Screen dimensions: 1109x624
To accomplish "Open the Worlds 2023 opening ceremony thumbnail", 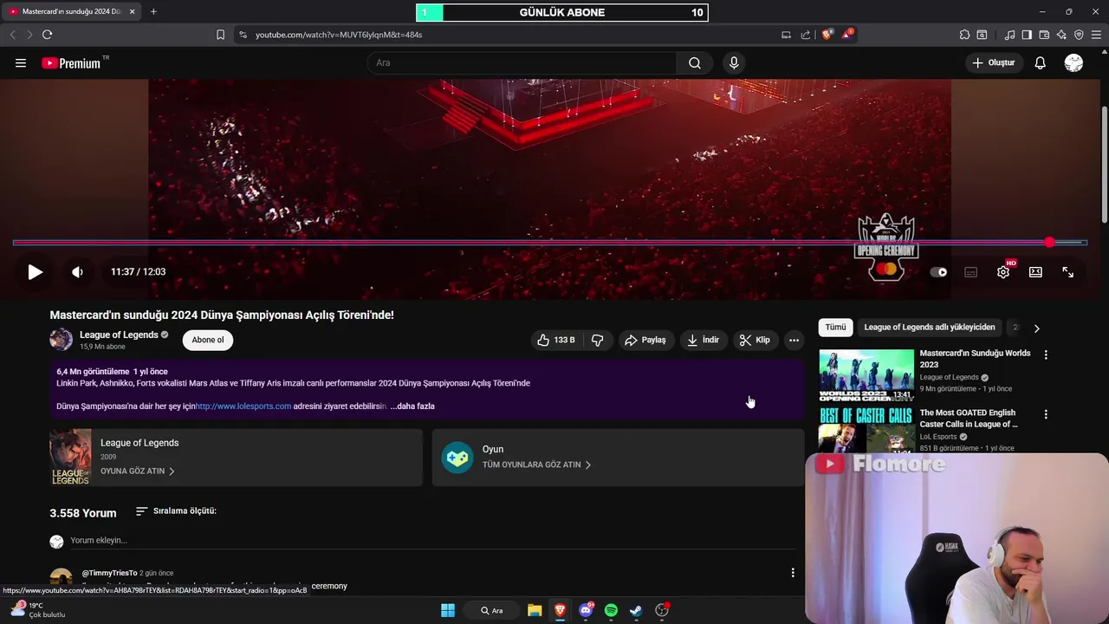I will [866, 375].
